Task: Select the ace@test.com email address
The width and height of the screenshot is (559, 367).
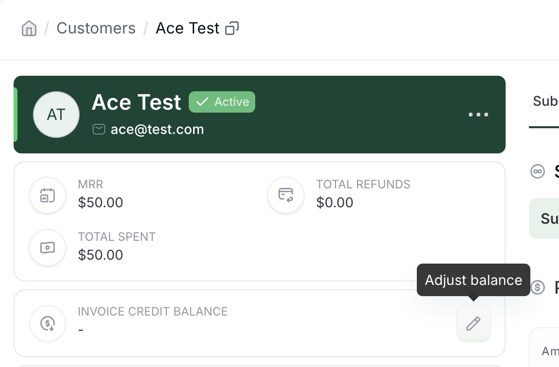Action: point(157,129)
